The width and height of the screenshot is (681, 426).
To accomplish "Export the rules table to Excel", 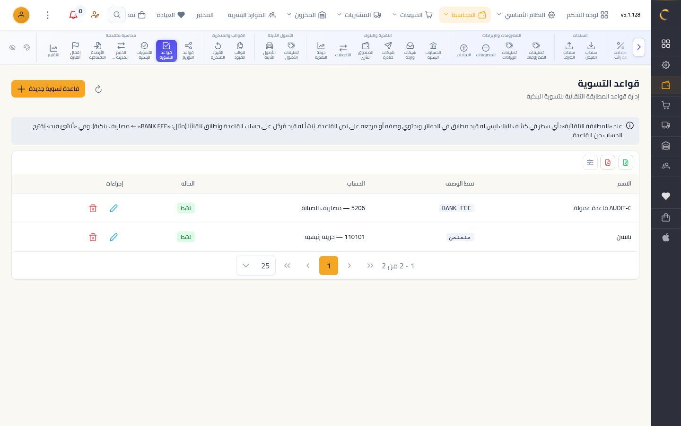I will click(x=625, y=162).
